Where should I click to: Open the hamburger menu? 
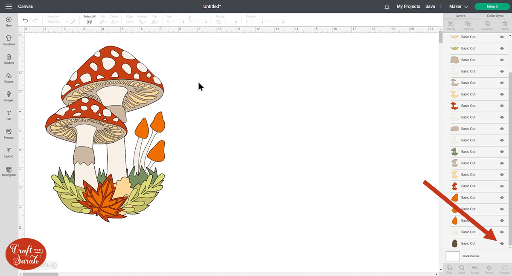[x=9, y=6]
